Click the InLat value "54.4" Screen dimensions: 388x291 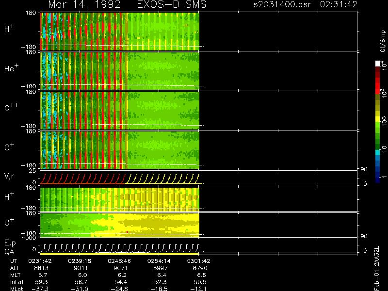click(121, 282)
